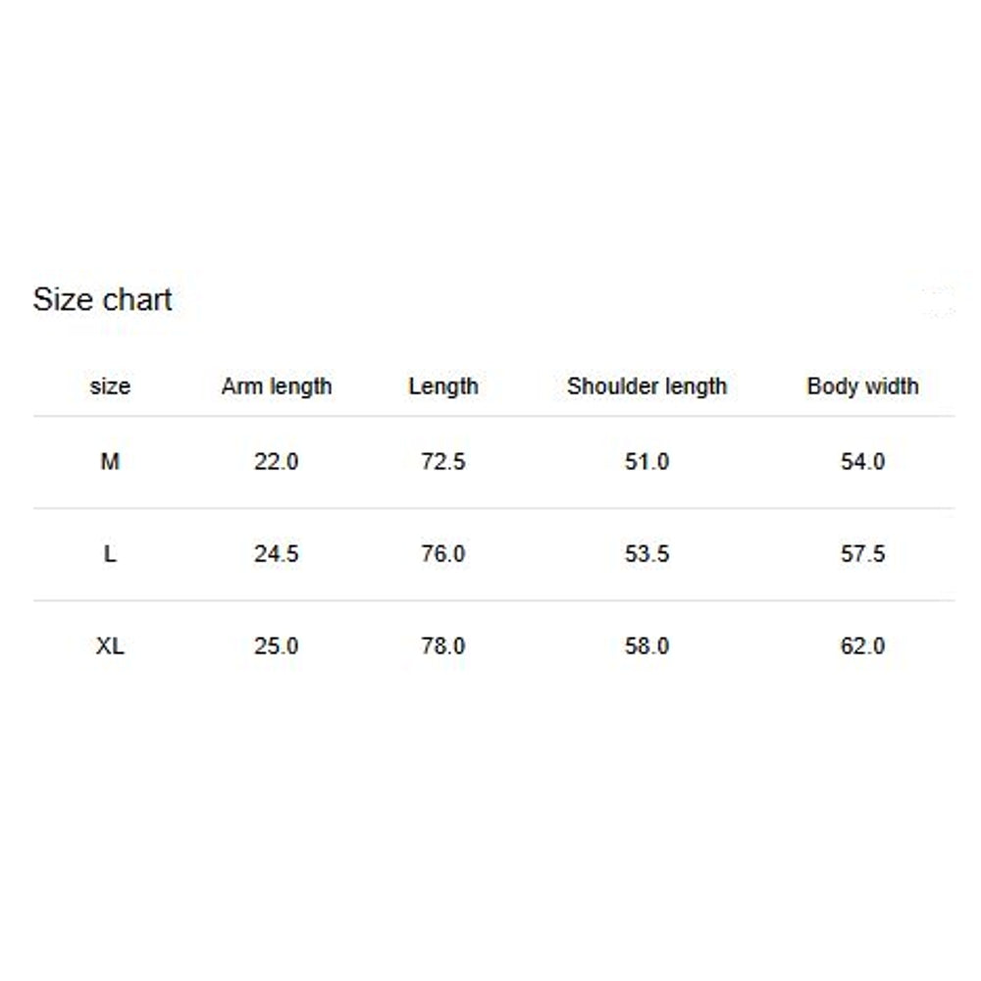Select the 62.0 body width value

pyautogui.click(x=862, y=646)
